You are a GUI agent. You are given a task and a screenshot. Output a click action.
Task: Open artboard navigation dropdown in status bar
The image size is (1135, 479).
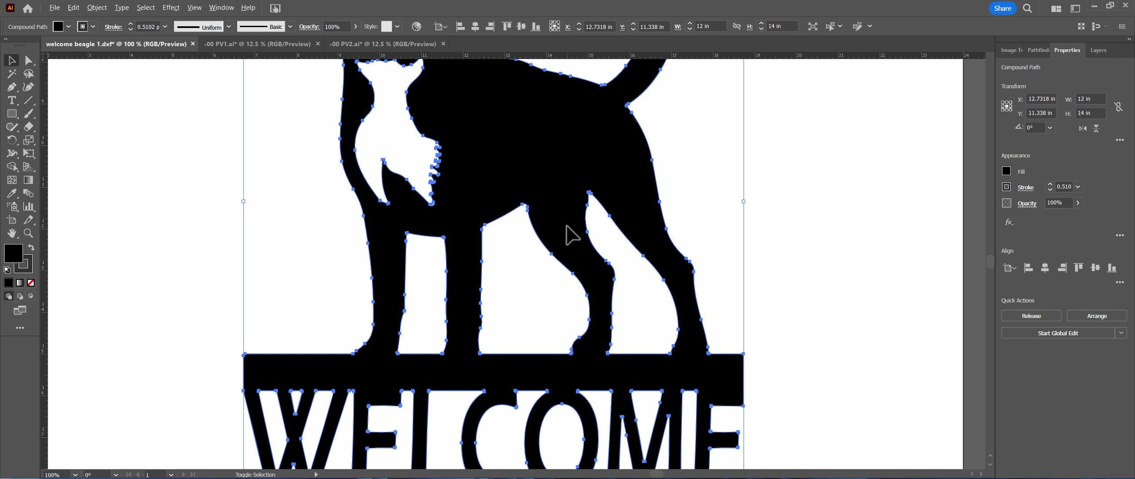(171, 474)
